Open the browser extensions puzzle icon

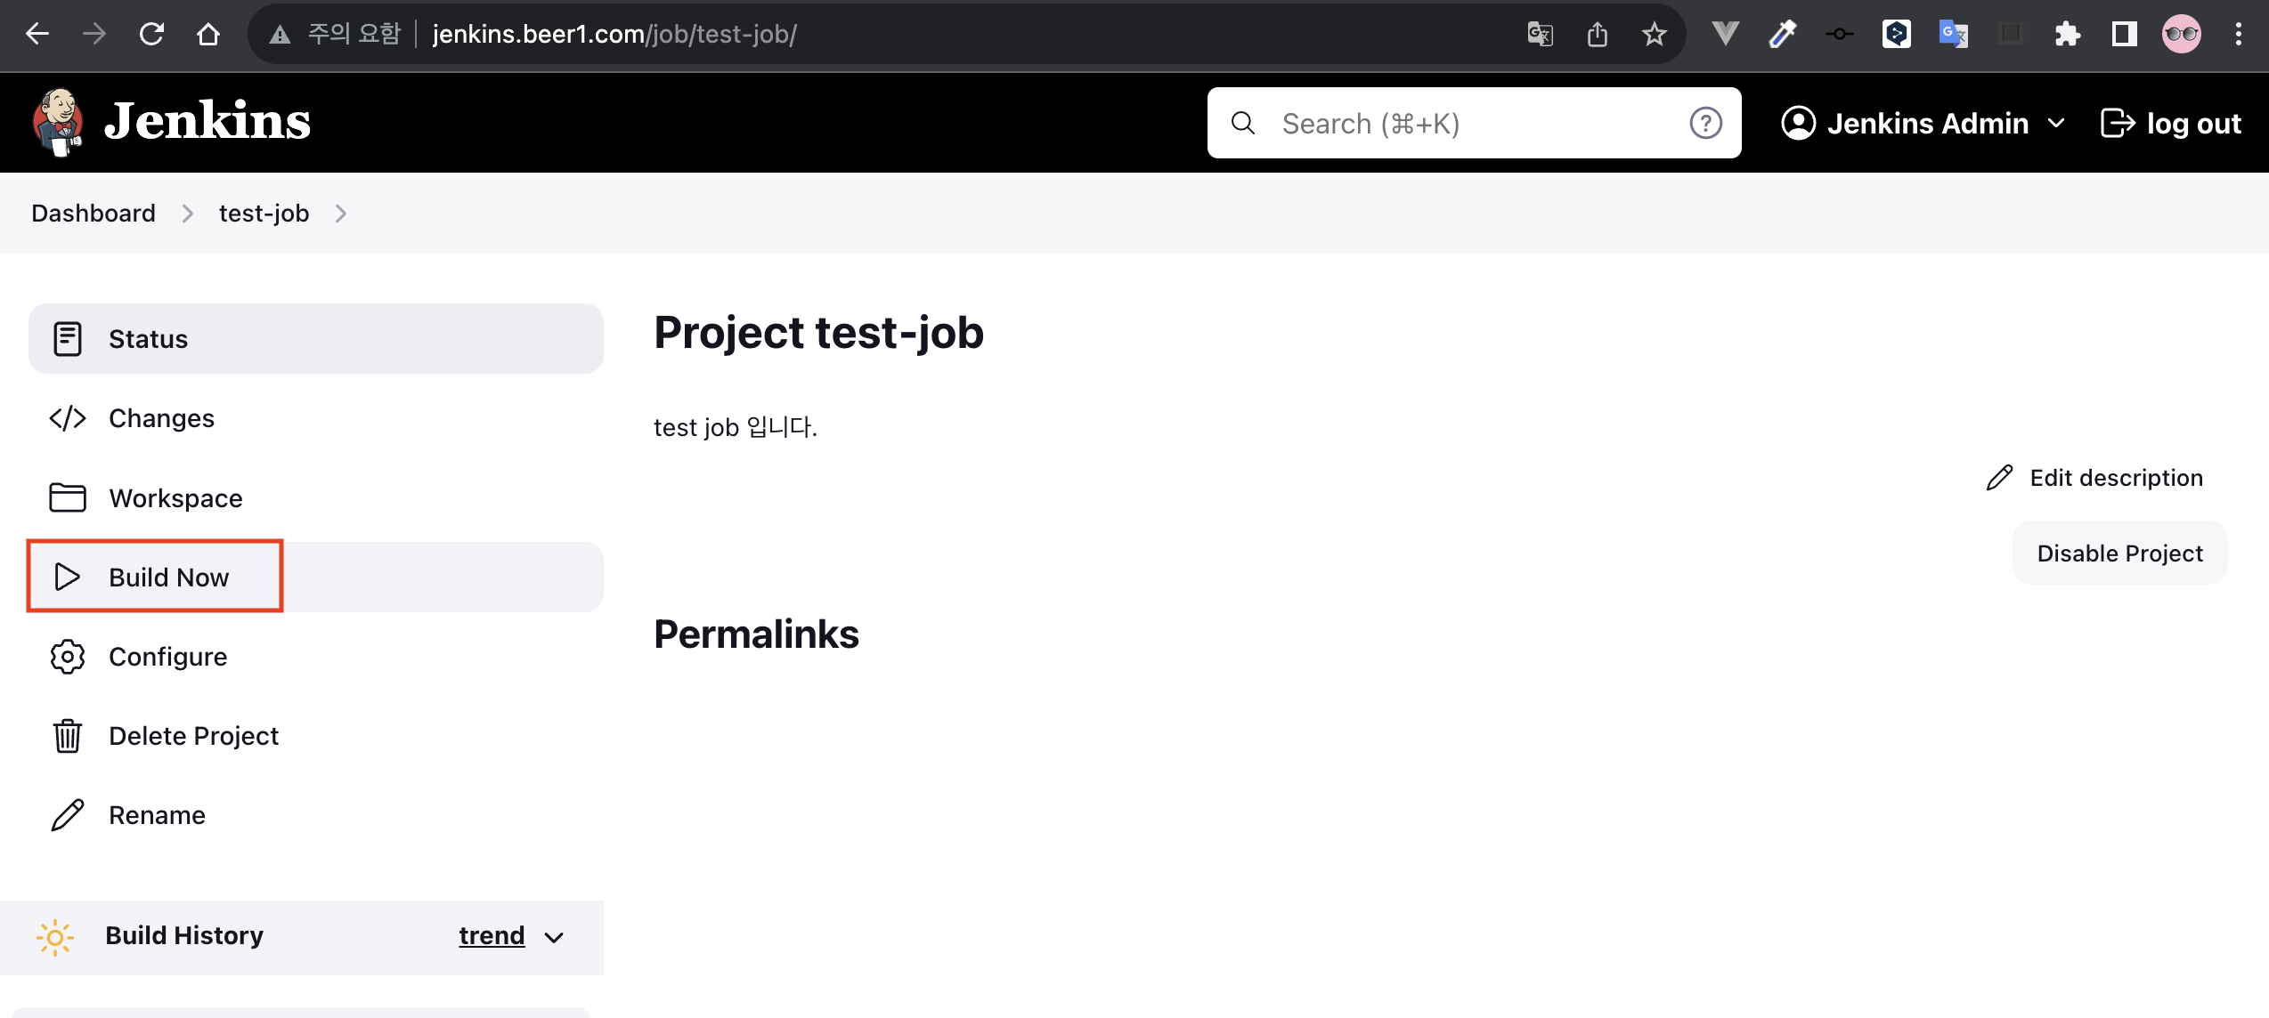(2067, 35)
